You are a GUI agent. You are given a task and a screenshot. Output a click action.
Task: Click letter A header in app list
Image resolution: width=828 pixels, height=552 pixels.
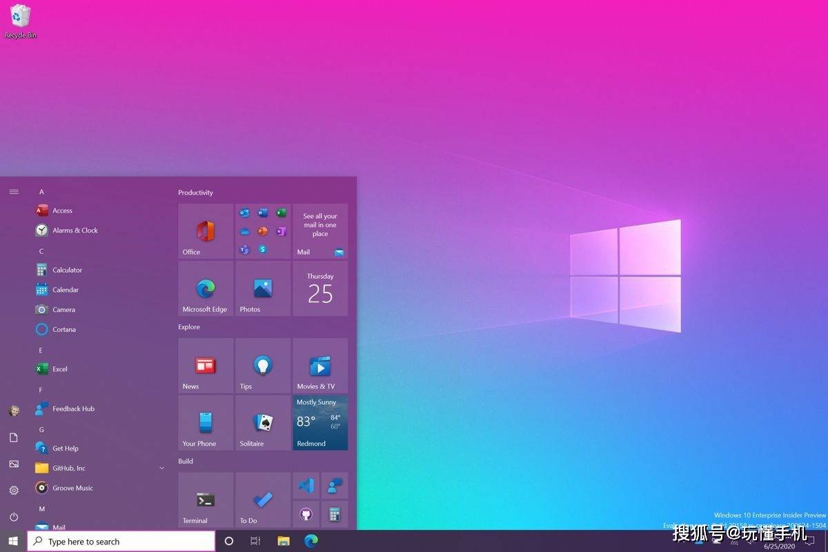(41, 192)
